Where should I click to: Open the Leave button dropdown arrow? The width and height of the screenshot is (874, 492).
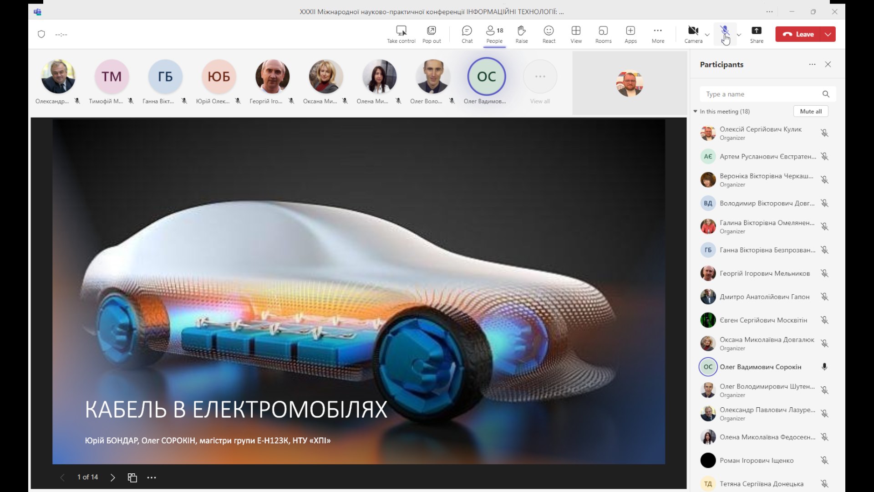click(828, 34)
